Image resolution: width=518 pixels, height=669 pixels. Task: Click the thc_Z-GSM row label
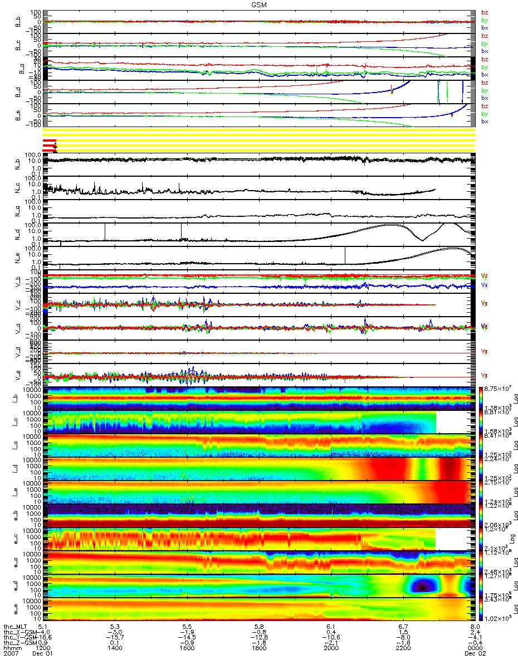point(19,643)
